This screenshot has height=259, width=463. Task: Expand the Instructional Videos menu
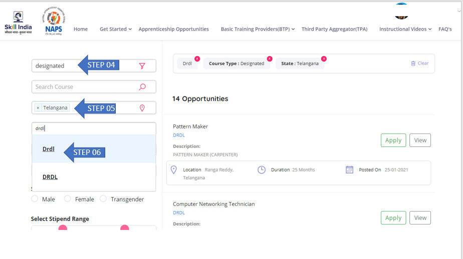(405, 29)
